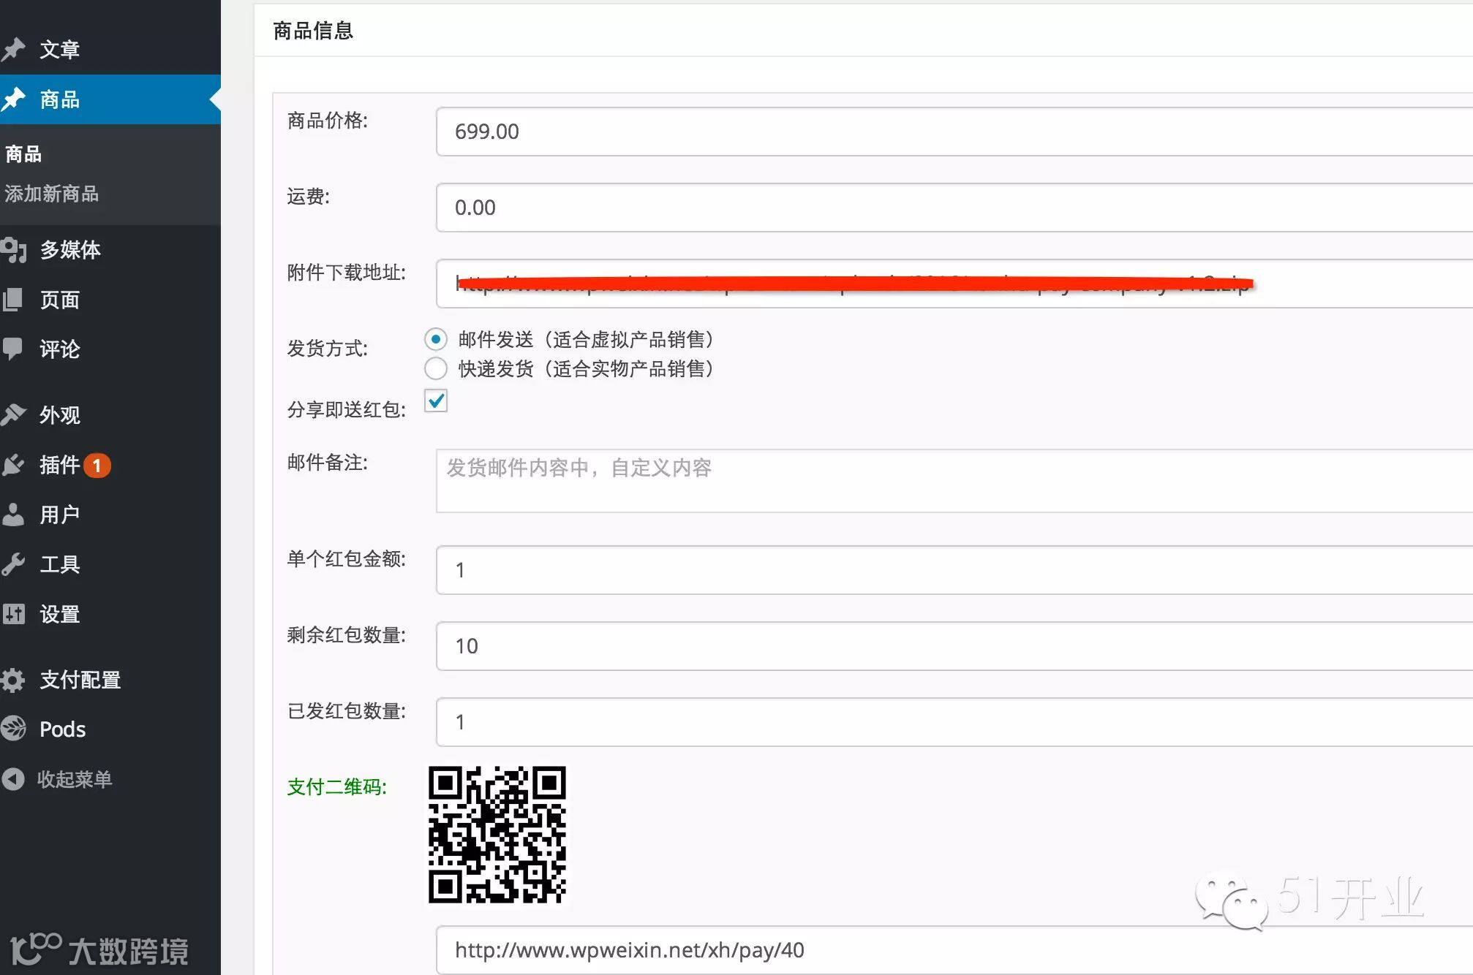
Task: Open the 设置 menu item
Action: point(59,614)
